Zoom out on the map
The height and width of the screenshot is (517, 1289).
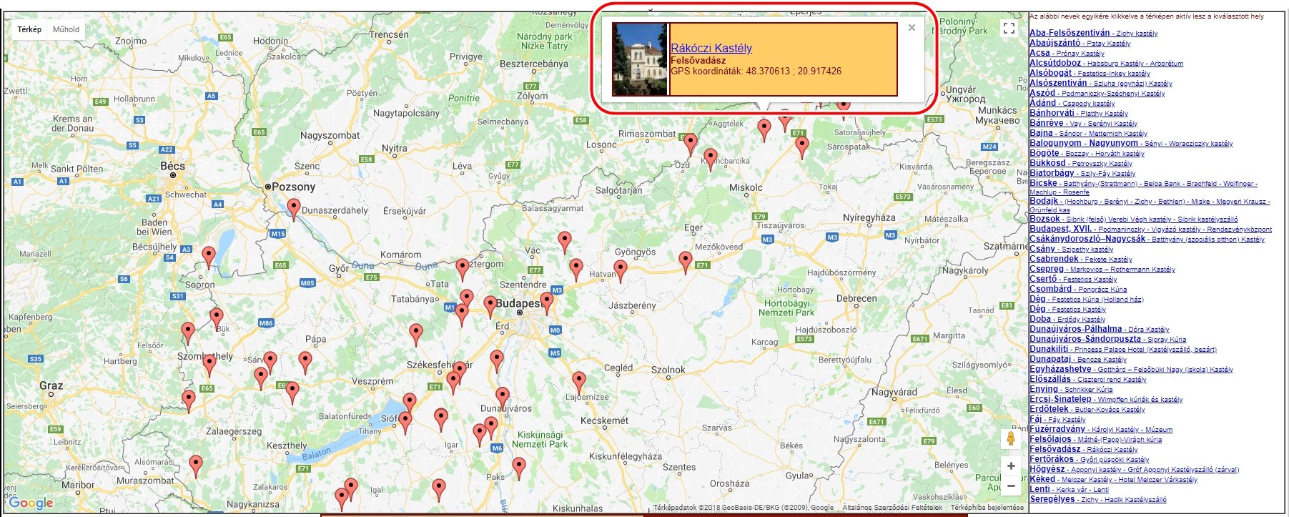[x=1011, y=486]
